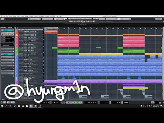This screenshot has height=123, width=164.
Task: Open the Editor tab in lower zone
Action: [9, 100]
